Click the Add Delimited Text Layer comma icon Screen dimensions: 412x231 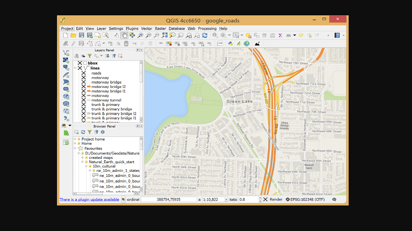(x=66, y=119)
